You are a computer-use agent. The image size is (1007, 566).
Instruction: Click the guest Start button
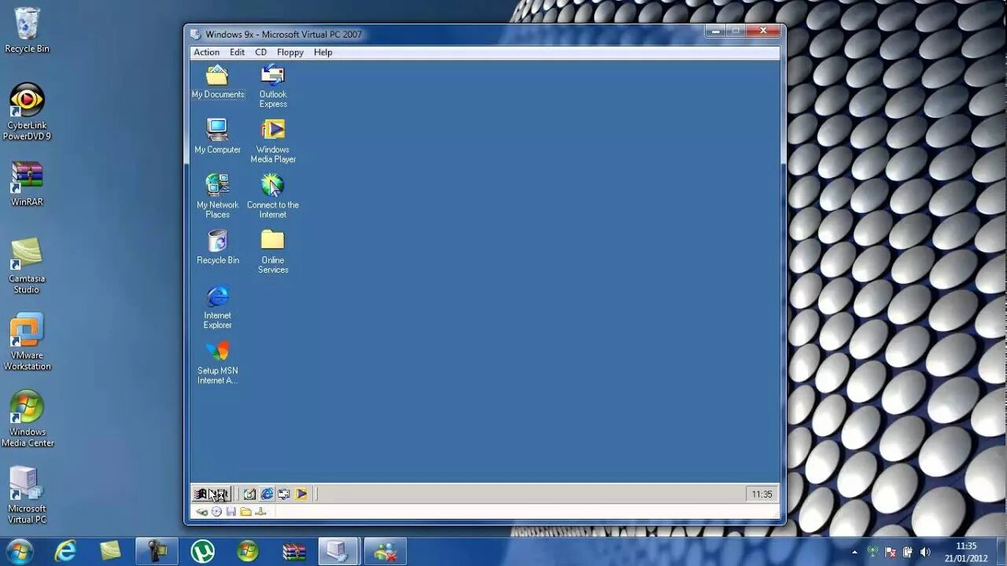pyautogui.click(x=212, y=494)
